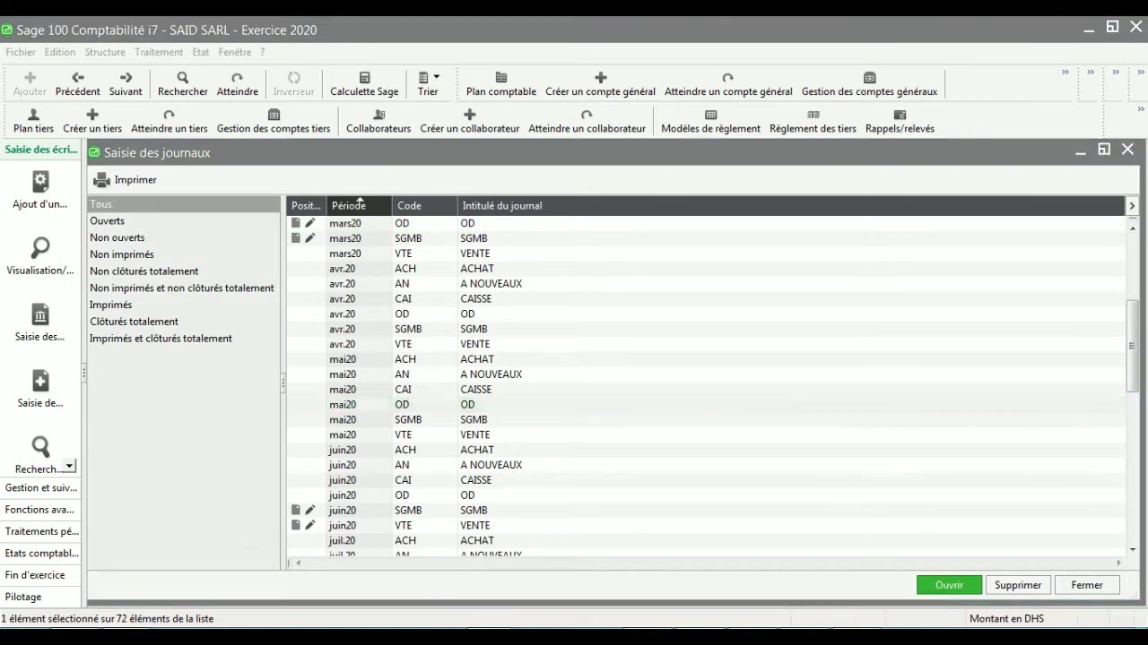Sort by Intitulé du journal column
The width and height of the screenshot is (1148, 645).
[x=790, y=206]
